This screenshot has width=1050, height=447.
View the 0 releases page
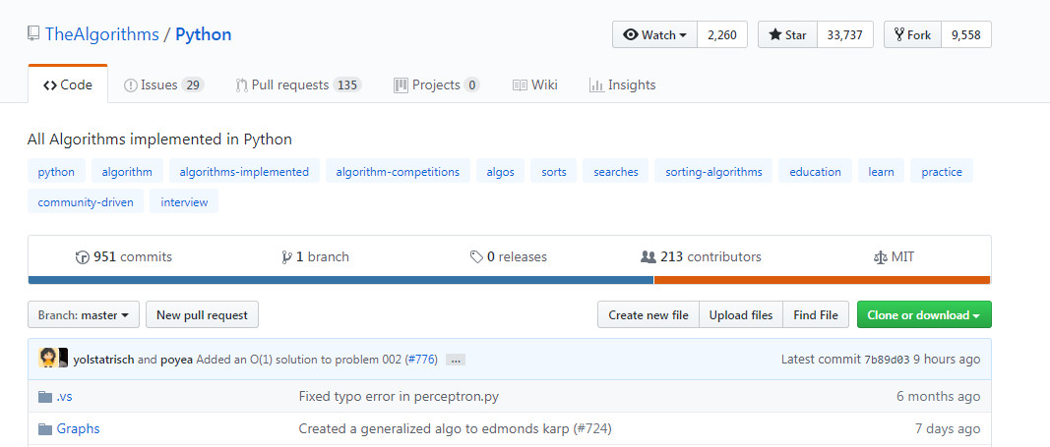pos(508,256)
